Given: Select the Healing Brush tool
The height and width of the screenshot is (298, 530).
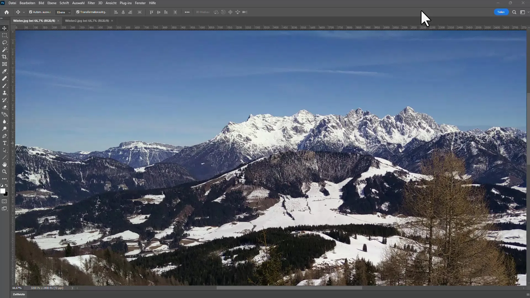Looking at the screenshot, I should coord(4,78).
